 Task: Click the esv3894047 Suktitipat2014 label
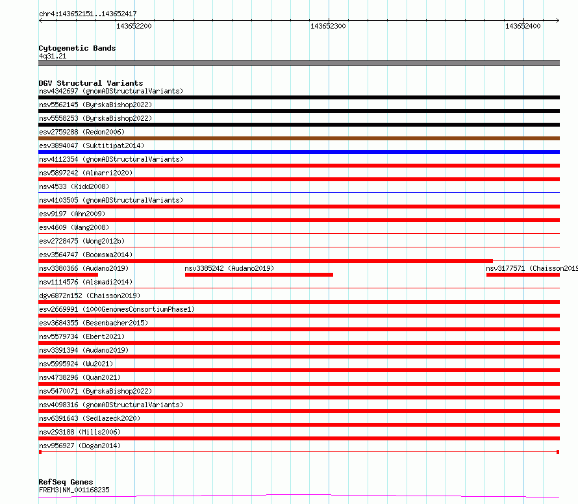click(x=92, y=145)
